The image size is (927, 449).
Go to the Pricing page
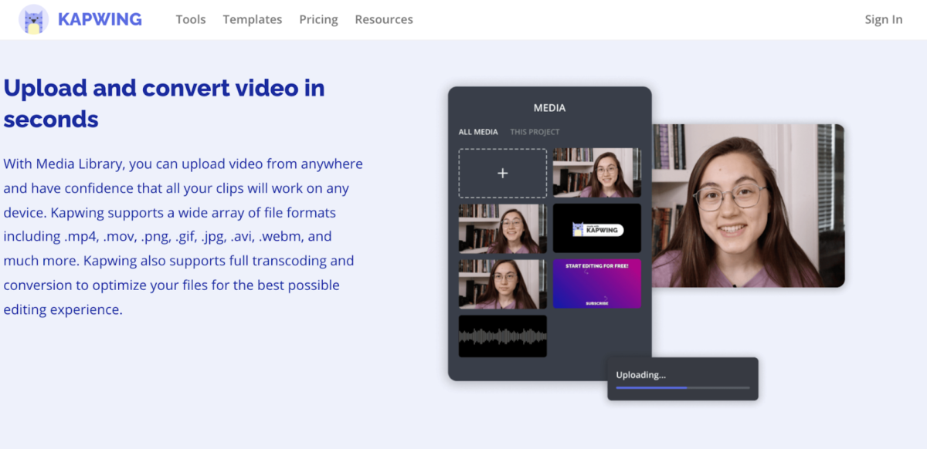[318, 19]
